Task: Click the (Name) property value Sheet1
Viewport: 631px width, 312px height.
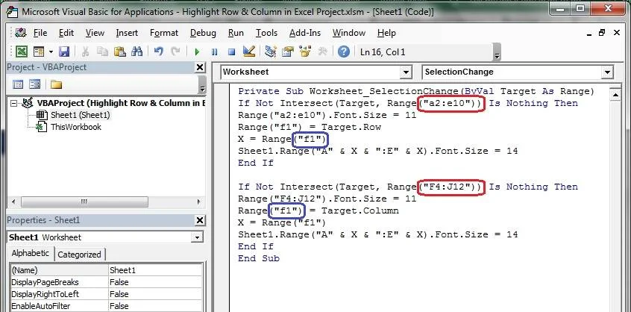Action: 155,270
